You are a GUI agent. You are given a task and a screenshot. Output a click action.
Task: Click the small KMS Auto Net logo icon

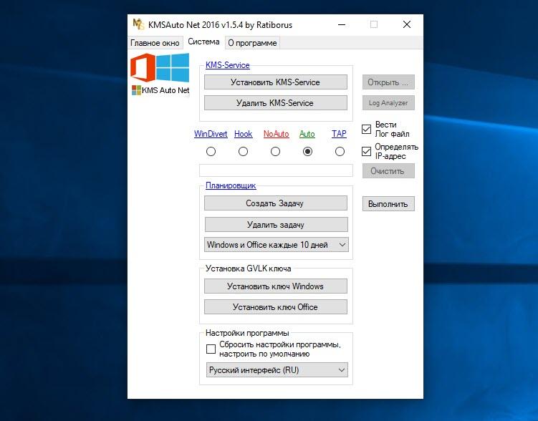click(x=136, y=90)
